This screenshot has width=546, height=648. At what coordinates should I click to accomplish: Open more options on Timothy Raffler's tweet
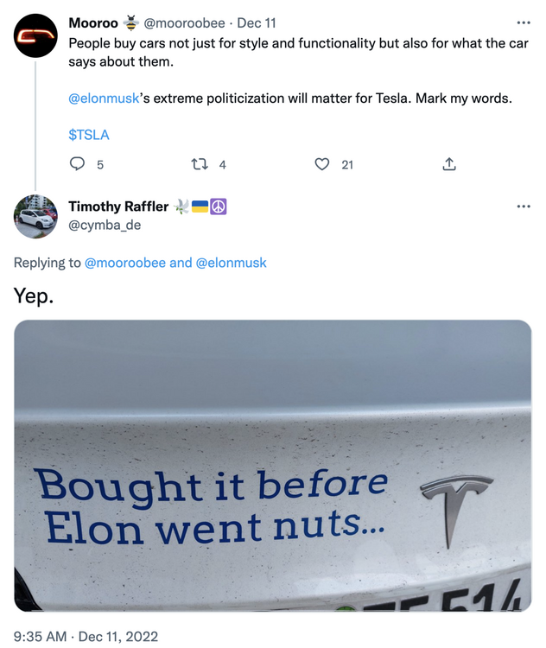pos(524,207)
